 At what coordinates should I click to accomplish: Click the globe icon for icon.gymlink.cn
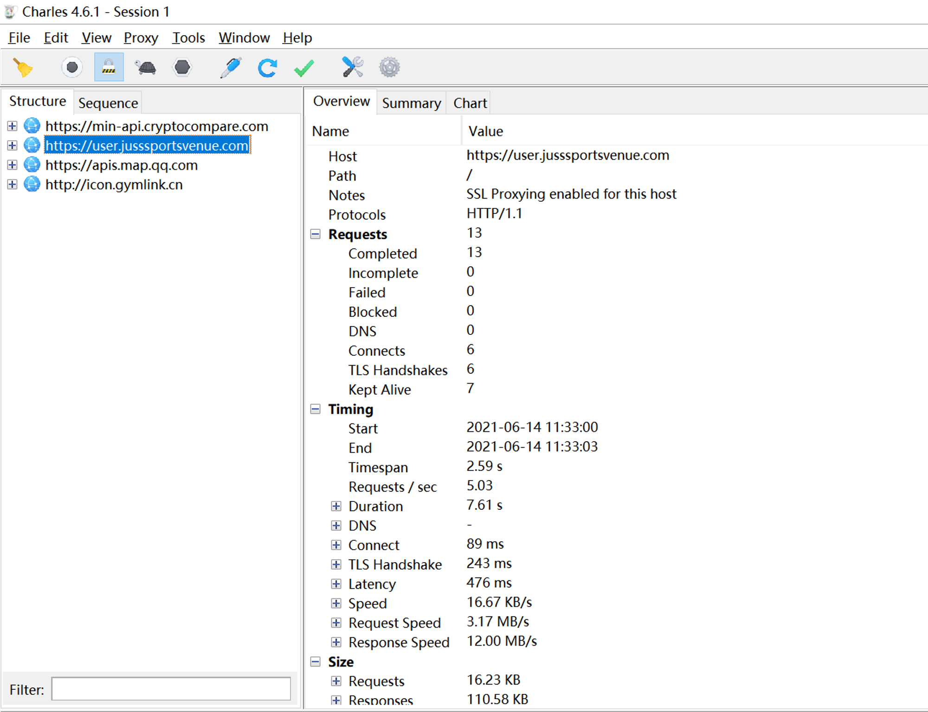tap(32, 185)
